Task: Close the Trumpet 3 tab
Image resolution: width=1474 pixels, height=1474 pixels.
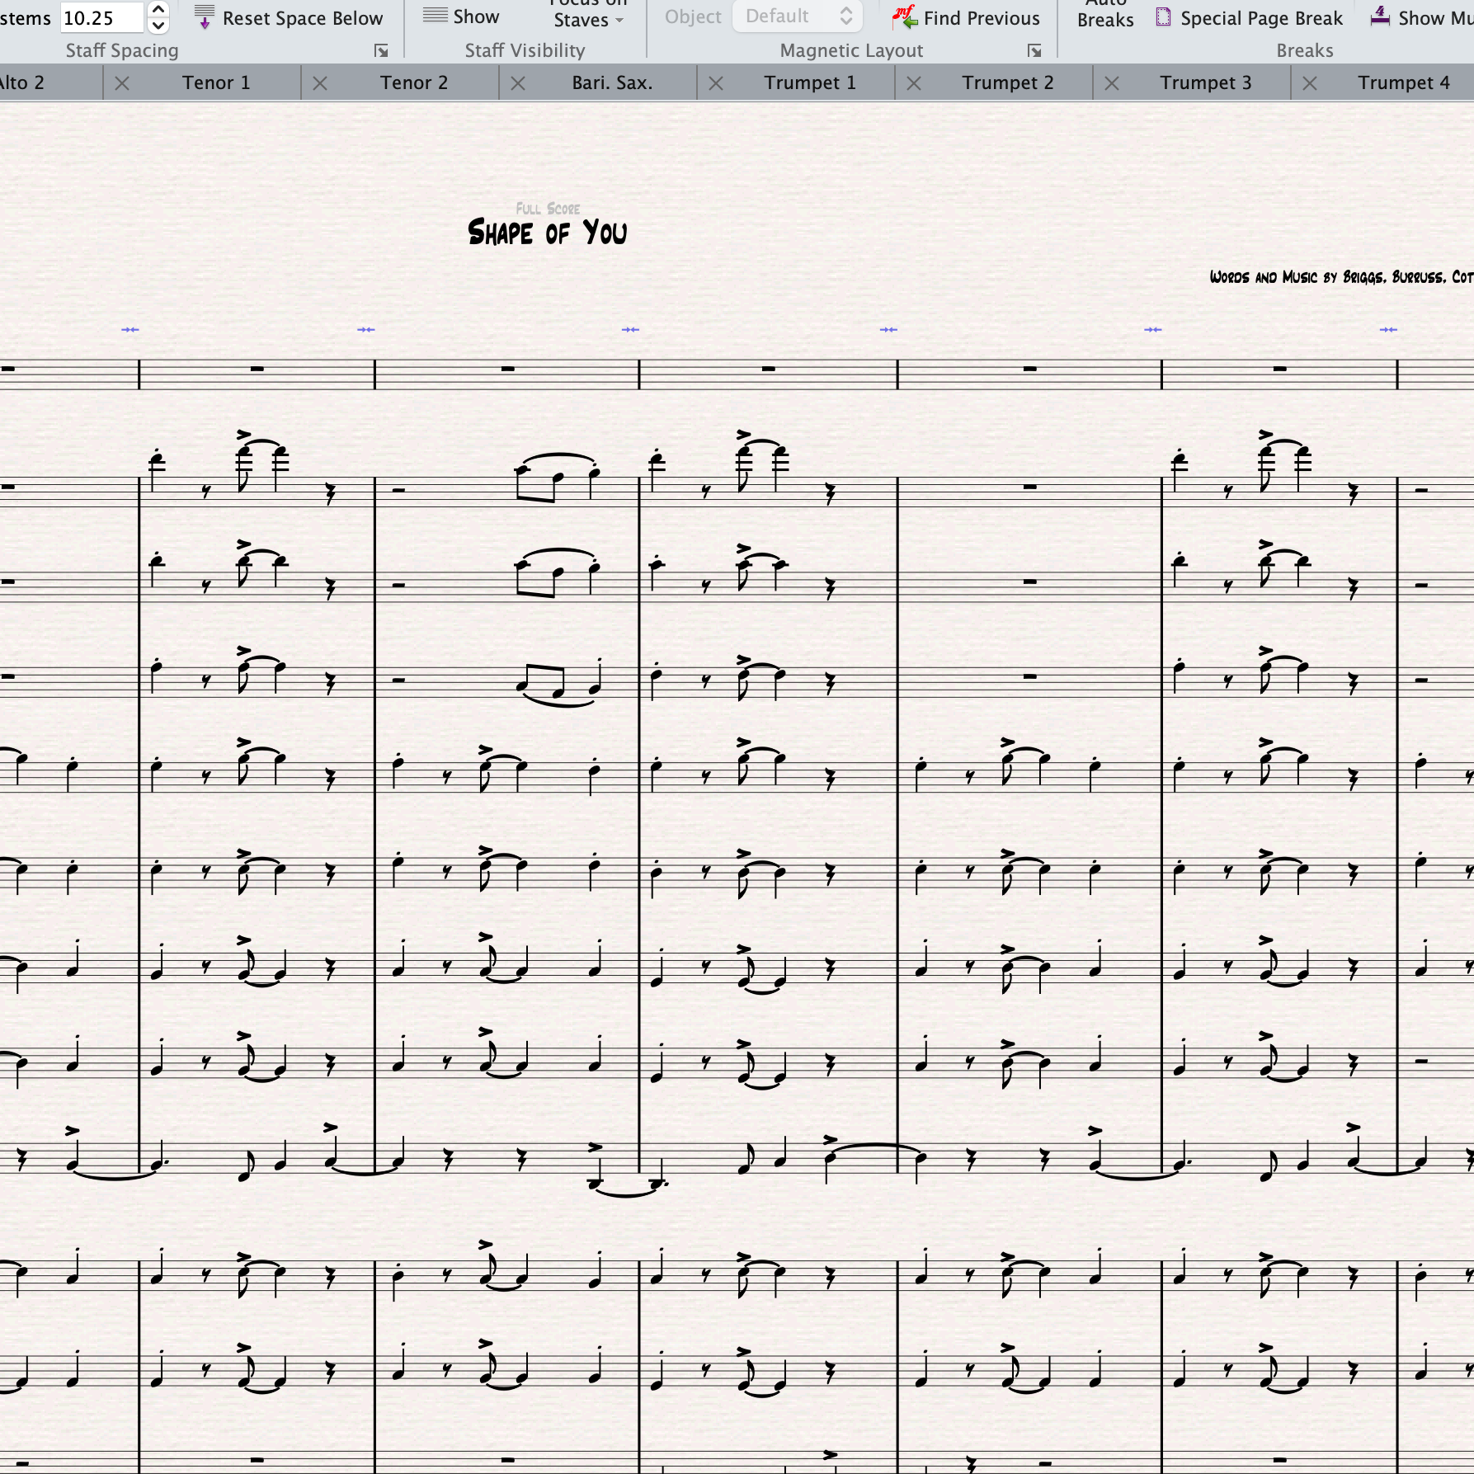Action: point(1112,82)
